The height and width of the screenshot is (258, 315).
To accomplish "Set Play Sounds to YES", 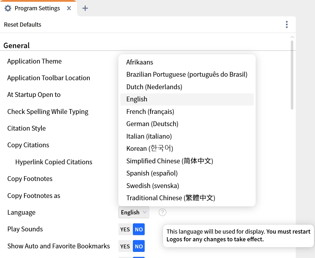I will click(x=125, y=229).
